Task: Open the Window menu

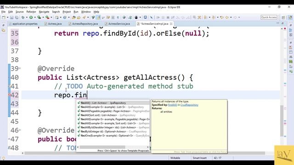Action: (86, 12)
